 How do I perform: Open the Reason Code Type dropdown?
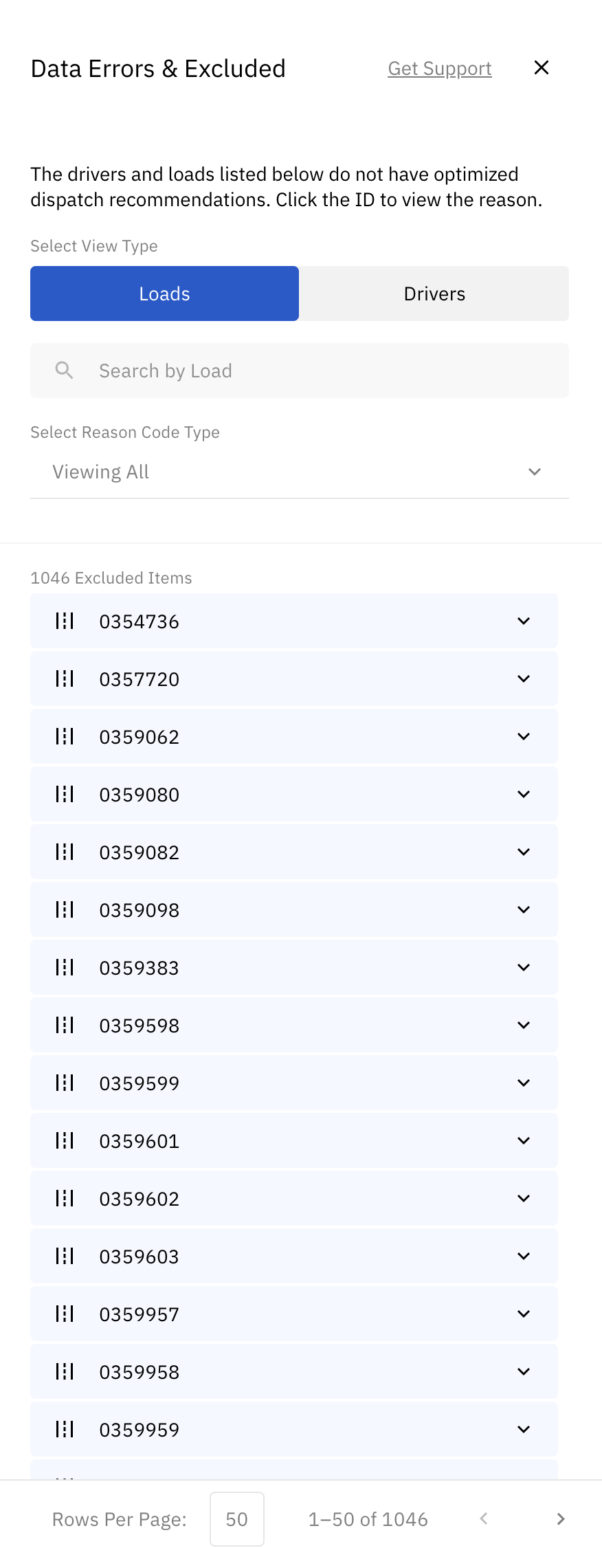(300, 472)
